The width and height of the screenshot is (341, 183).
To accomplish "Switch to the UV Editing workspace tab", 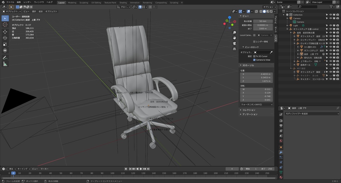I will click(x=96, y=3).
